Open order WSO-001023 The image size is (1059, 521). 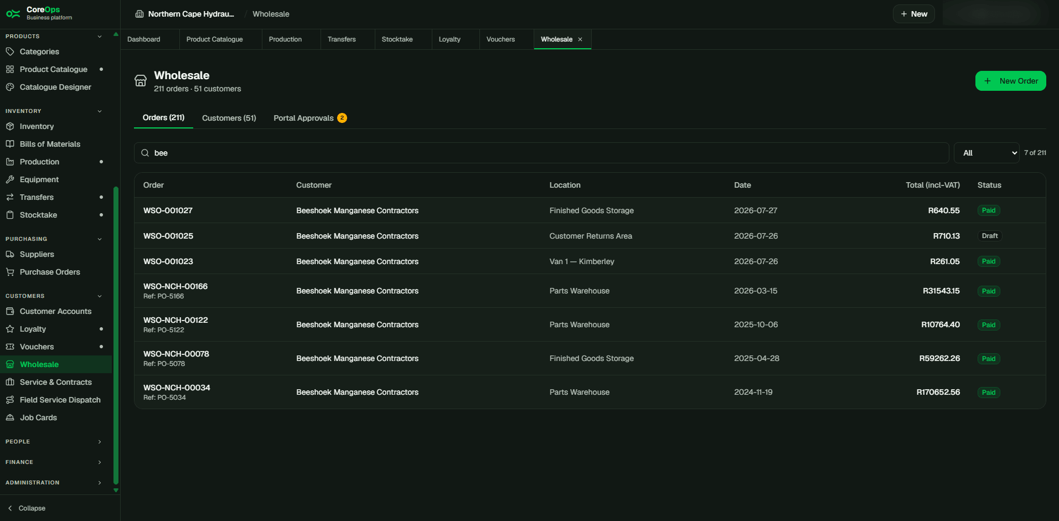pos(168,261)
